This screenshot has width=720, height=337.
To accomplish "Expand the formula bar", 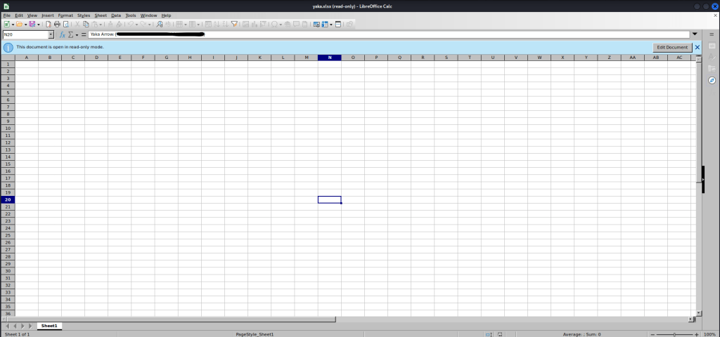I will tap(695, 34).
